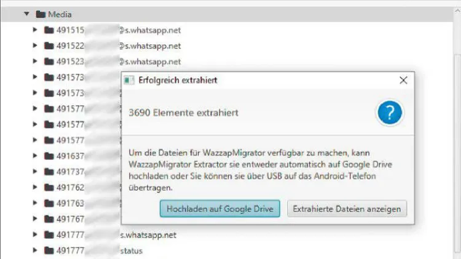Expand the 491515 s.whatsapp.net folder
The height and width of the screenshot is (259, 461).
tap(35, 30)
